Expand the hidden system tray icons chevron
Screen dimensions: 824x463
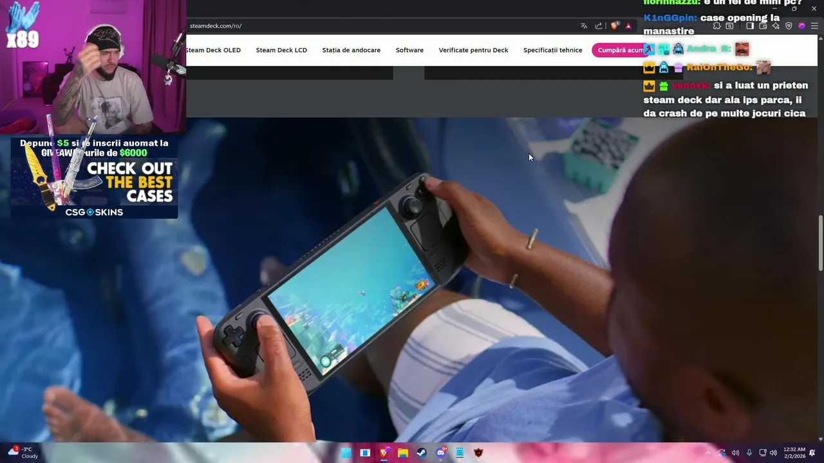tap(708, 453)
